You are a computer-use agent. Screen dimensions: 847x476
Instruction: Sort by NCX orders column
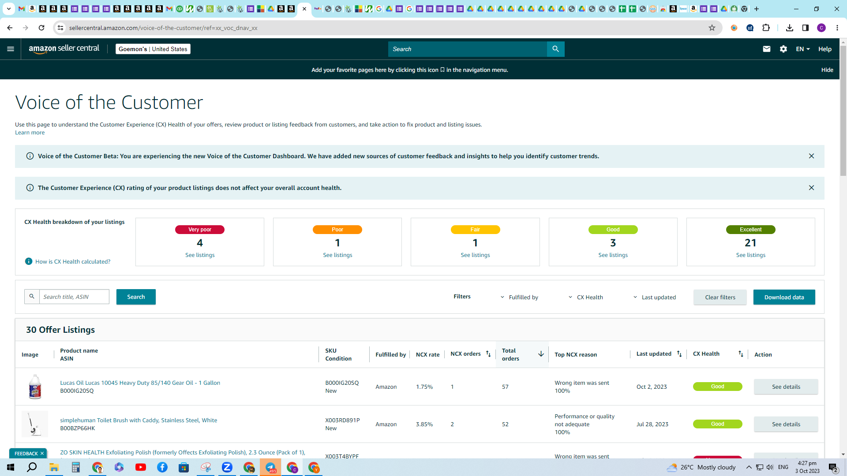coord(488,354)
